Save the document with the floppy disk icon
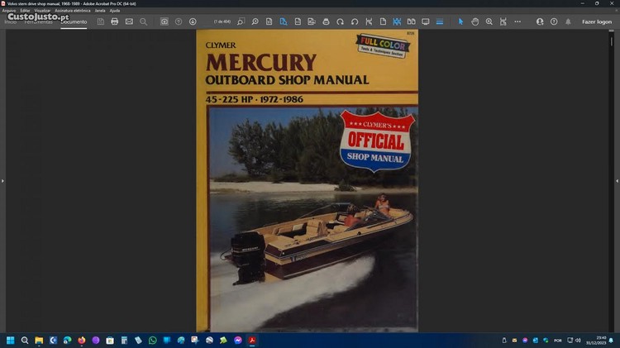The height and width of the screenshot is (348, 620). pyautogui.click(x=100, y=21)
